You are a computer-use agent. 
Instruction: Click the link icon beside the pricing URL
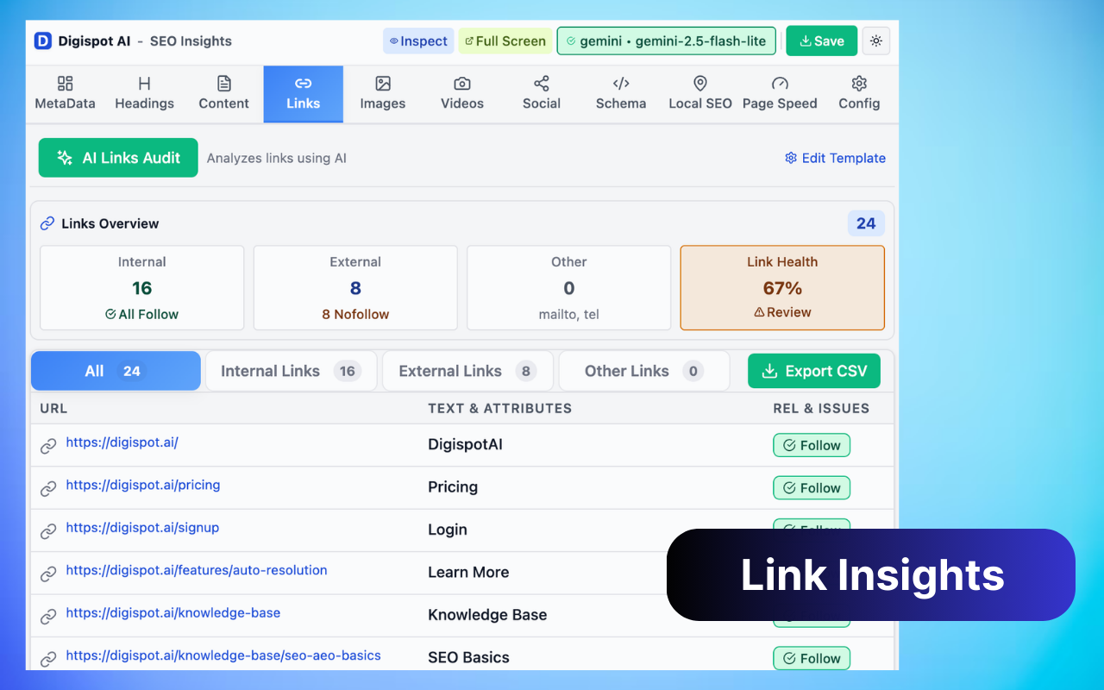pyautogui.click(x=48, y=489)
